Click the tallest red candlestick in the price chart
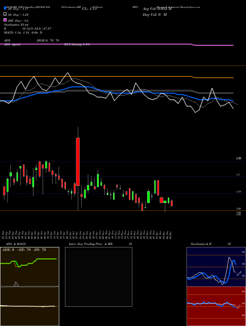This screenshot has width=246, height=326. [78, 162]
